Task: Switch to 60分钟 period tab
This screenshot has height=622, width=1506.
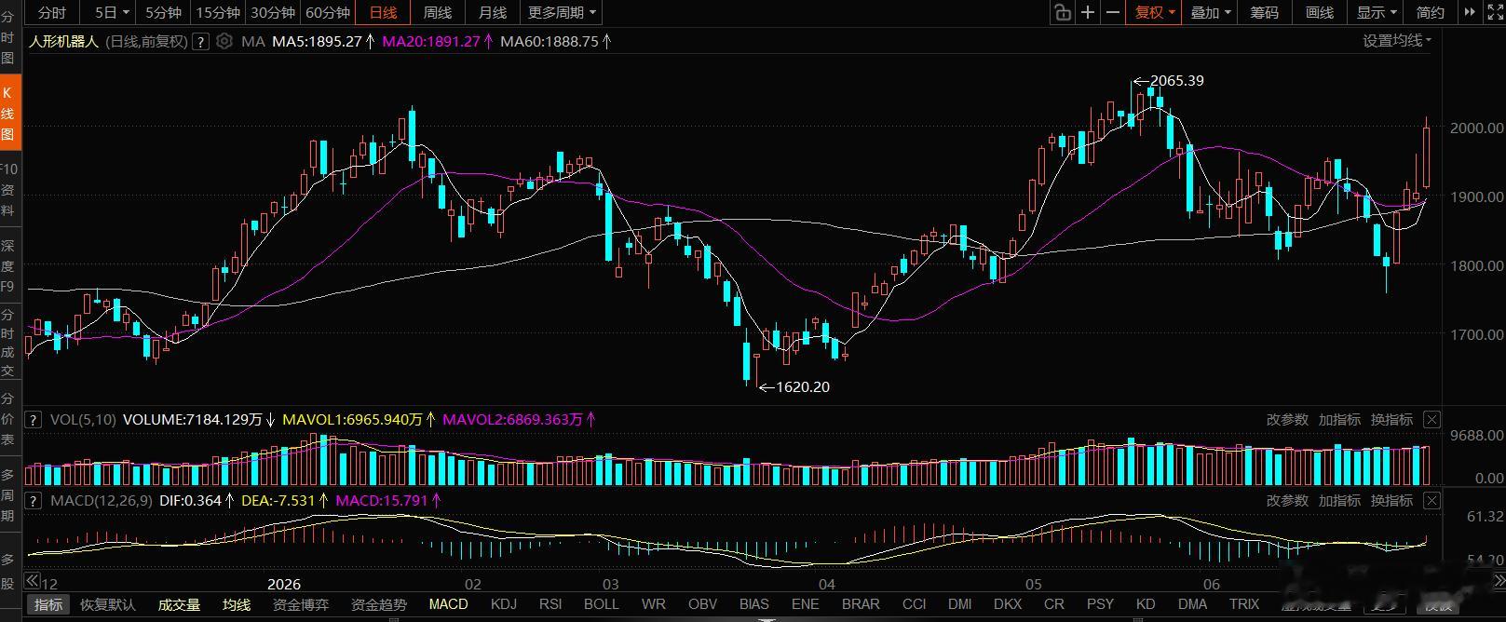Action: (x=328, y=12)
